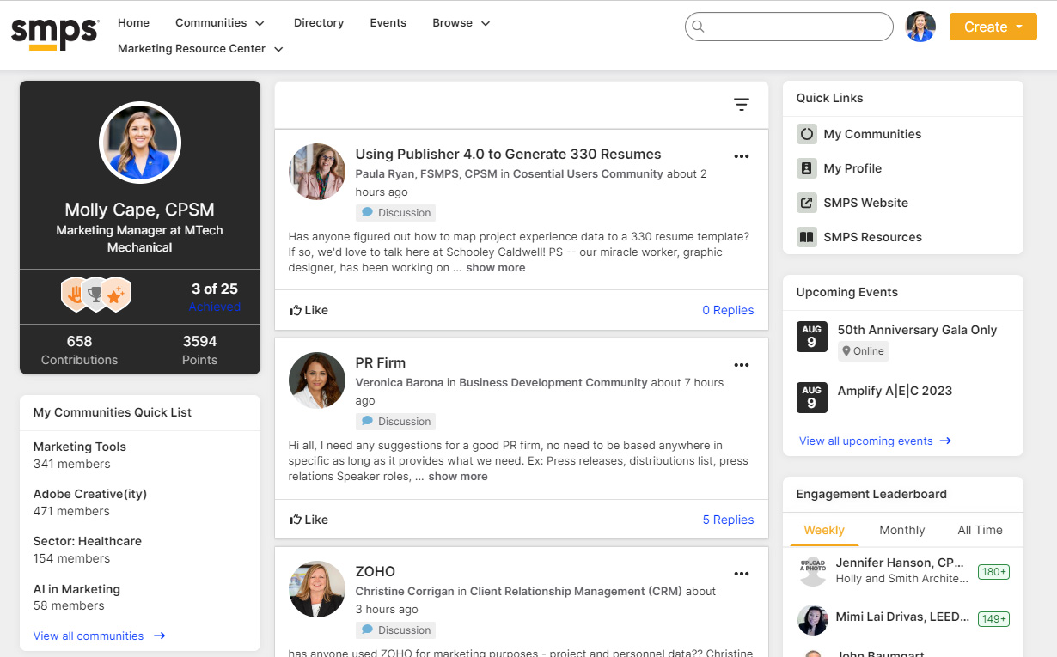1057x657 pixels.
Task: Click SMPS Website quick link
Action: pos(865,203)
